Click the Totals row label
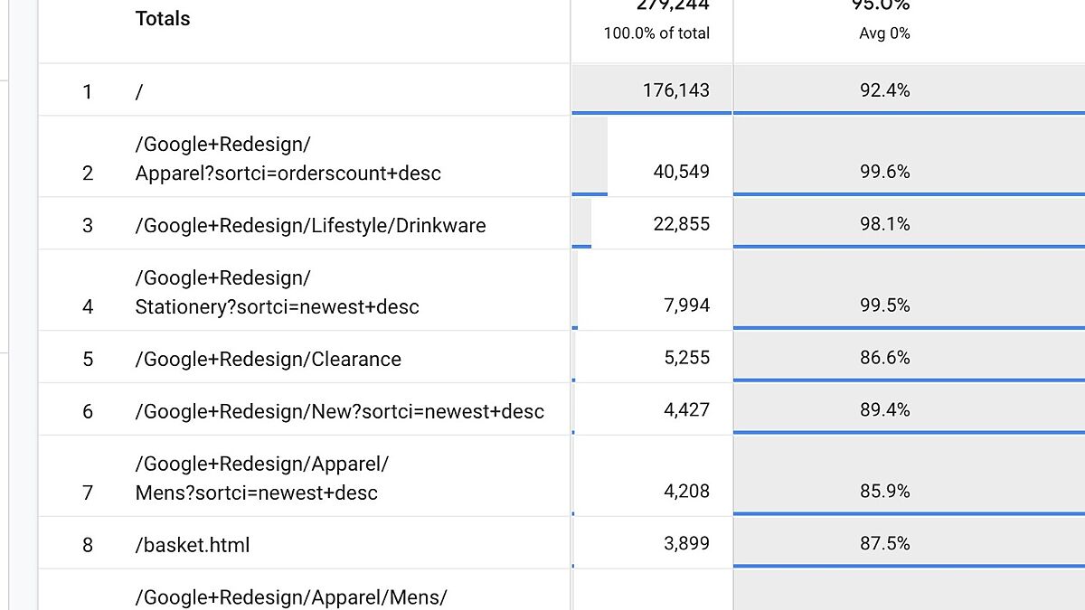This screenshot has width=1085, height=610. point(162,18)
